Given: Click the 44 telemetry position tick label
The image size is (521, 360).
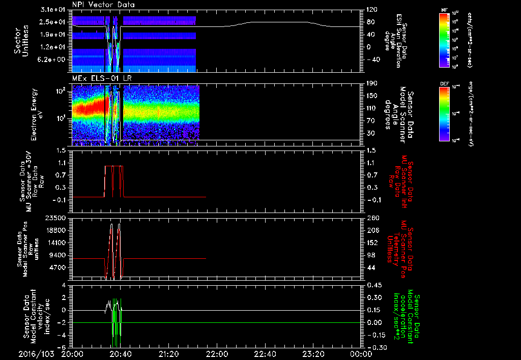Looking at the screenshot, I should click(371, 267).
